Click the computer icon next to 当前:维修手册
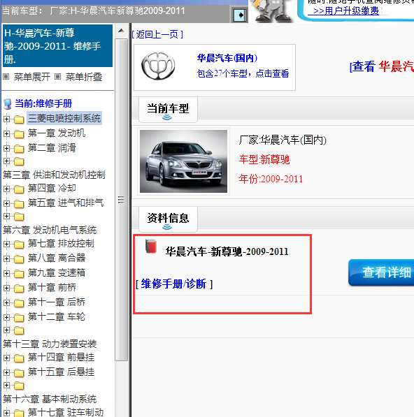The image size is (414, 417). [8, 104]
